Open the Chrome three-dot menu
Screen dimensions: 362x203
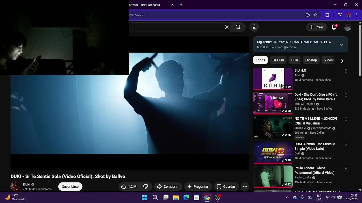tap(357, 15)
